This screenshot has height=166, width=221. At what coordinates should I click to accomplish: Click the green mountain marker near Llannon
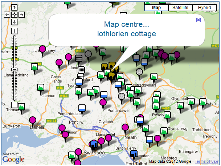[41, 87]
